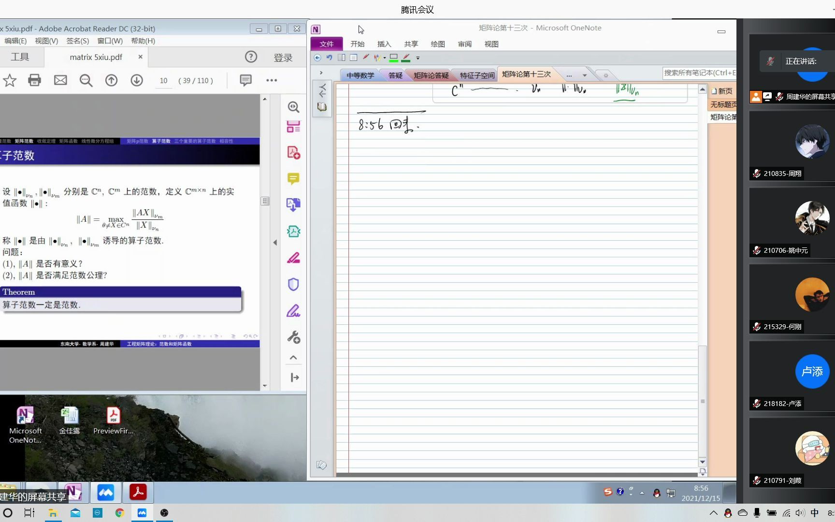Open the Create PDF tool in right pane
This screenshot has width=835, height=522.
293,153
